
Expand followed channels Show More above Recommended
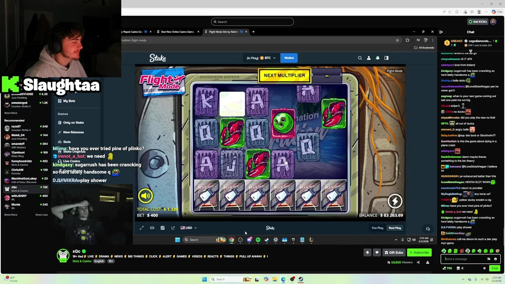[x=11, y=113]
